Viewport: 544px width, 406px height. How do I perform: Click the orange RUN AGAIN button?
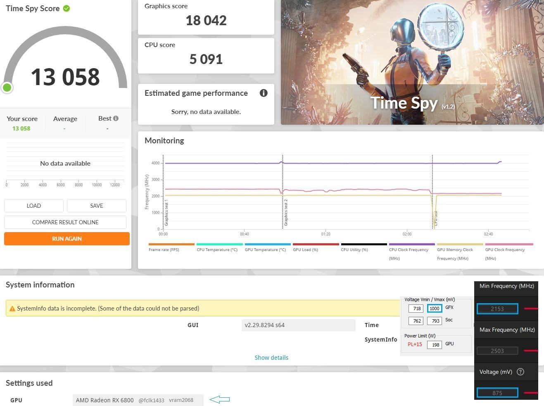click(67, 239)
